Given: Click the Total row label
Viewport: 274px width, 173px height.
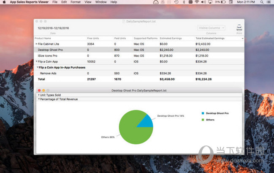Looking at the screenshot, I should [41, 79].
